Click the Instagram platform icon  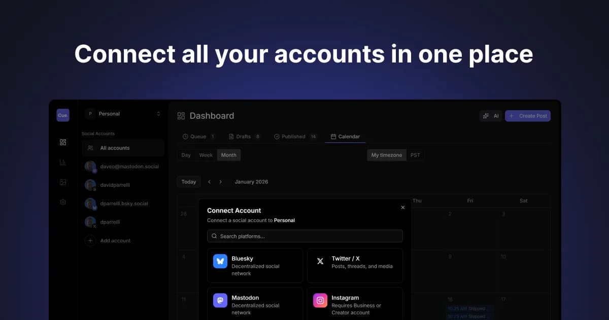tap(320, 301)
